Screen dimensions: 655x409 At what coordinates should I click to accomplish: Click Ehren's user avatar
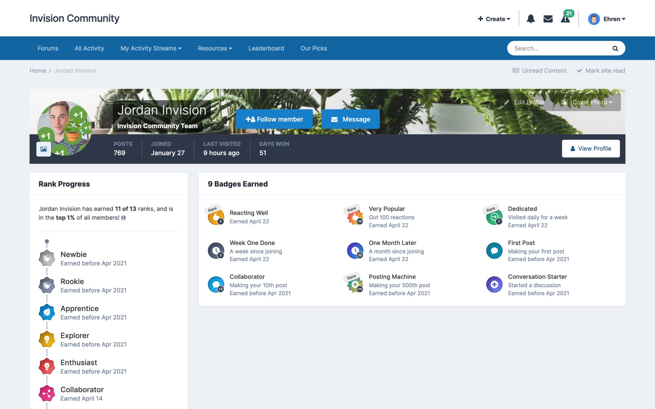(x=594, y=19)
